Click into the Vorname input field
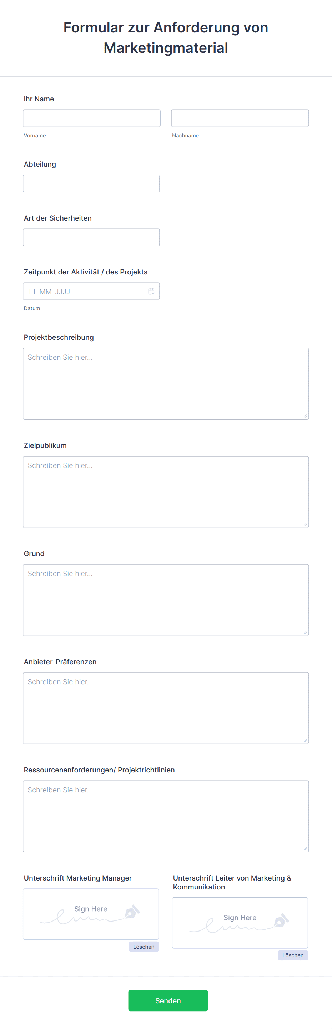The width and height of the screenshot is (332, 1029). click(91, 118)
